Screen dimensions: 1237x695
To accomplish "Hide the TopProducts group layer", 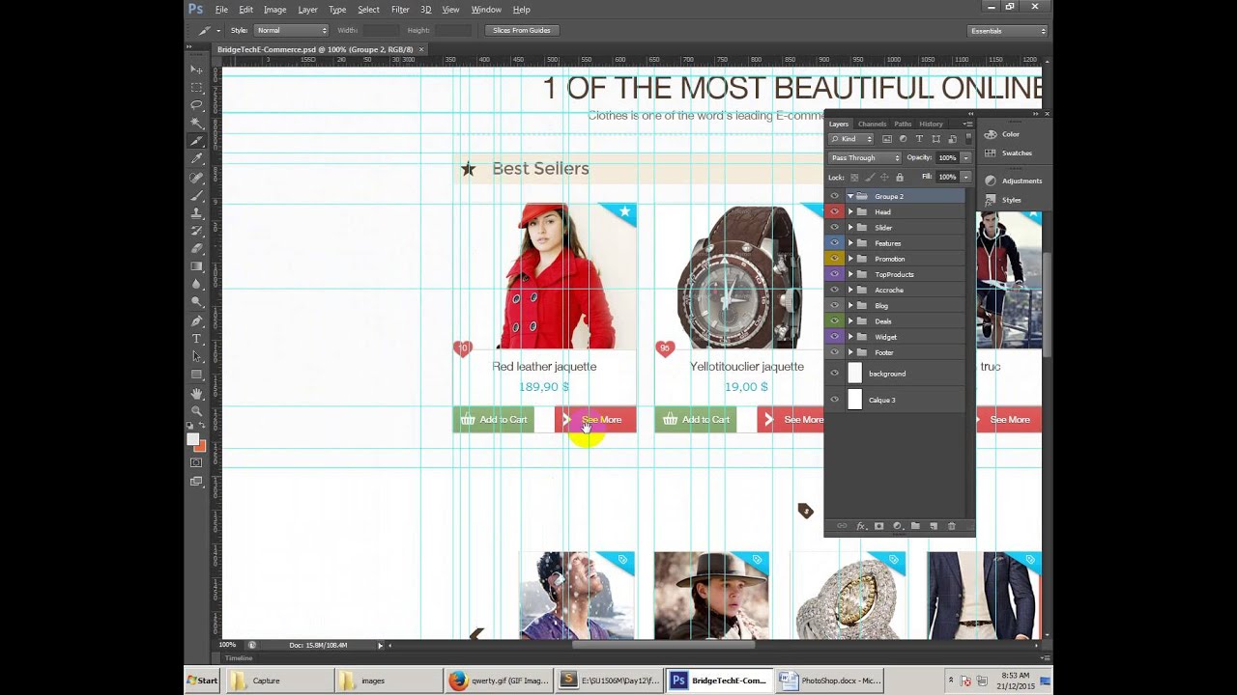I will (835, 274).
